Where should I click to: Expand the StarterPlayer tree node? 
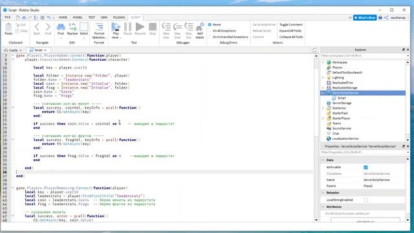[323, 118]
